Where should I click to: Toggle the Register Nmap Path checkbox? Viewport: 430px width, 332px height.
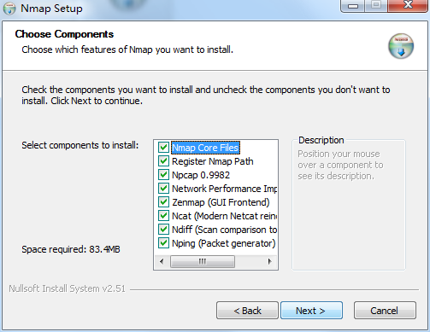163,161
